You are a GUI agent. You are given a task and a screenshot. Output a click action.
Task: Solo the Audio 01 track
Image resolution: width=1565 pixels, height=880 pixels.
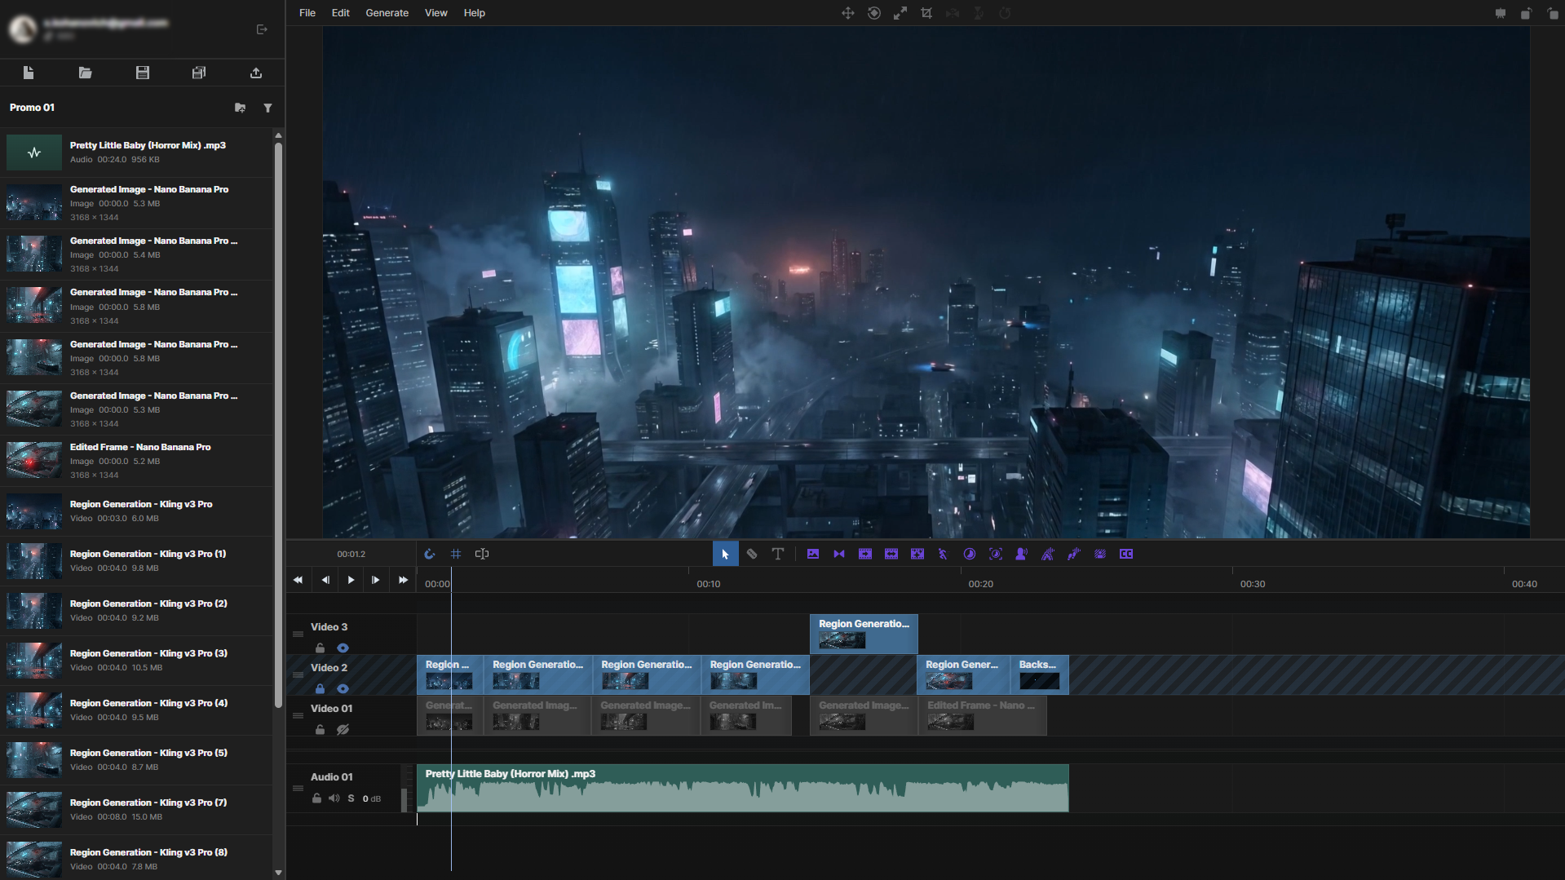pyautogui.click(x=351, y=798)
